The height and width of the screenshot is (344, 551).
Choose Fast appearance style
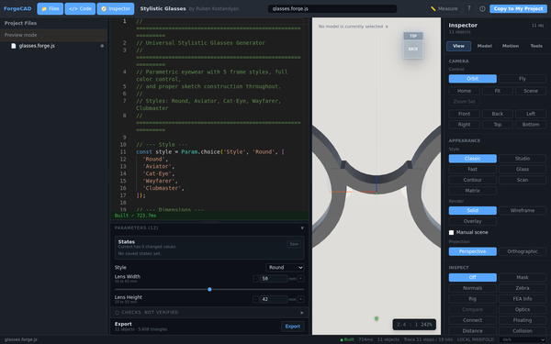(473, 169)
